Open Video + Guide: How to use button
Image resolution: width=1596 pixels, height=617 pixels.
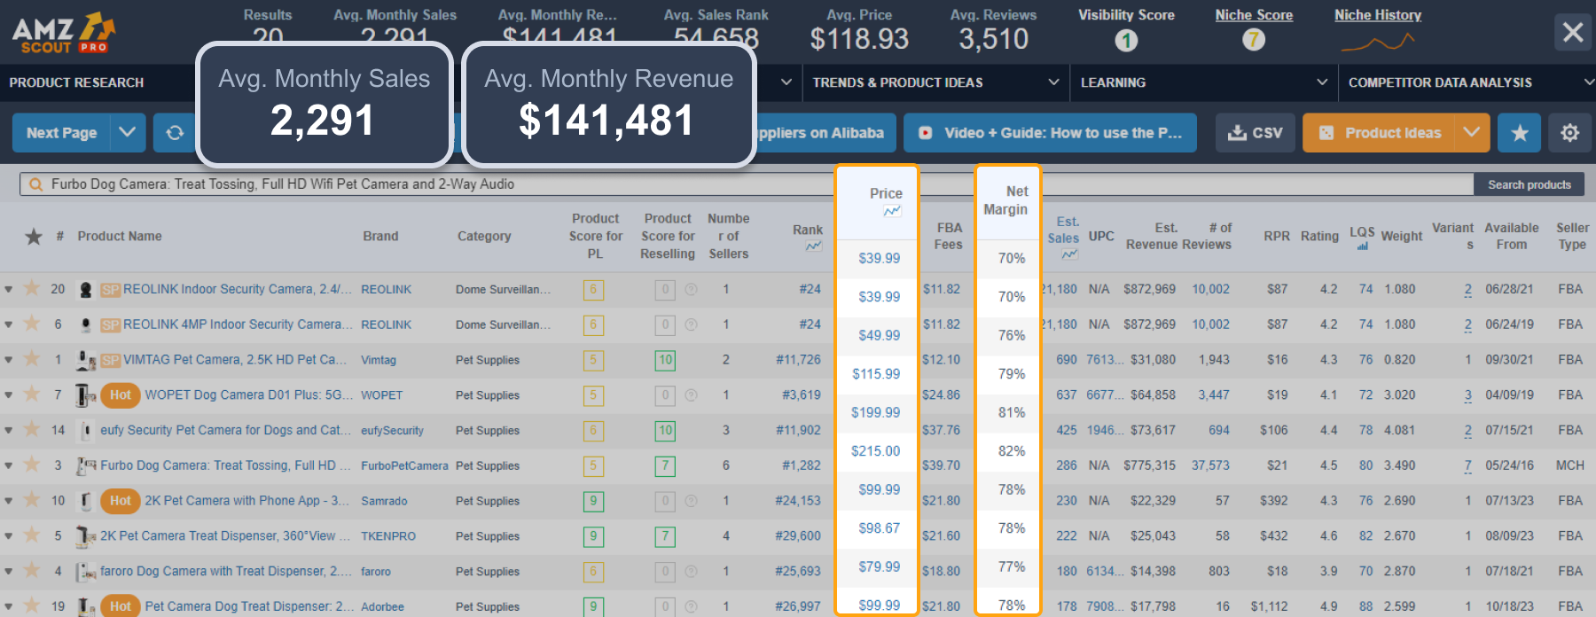pyautogui.click(x=1050, y=133)
